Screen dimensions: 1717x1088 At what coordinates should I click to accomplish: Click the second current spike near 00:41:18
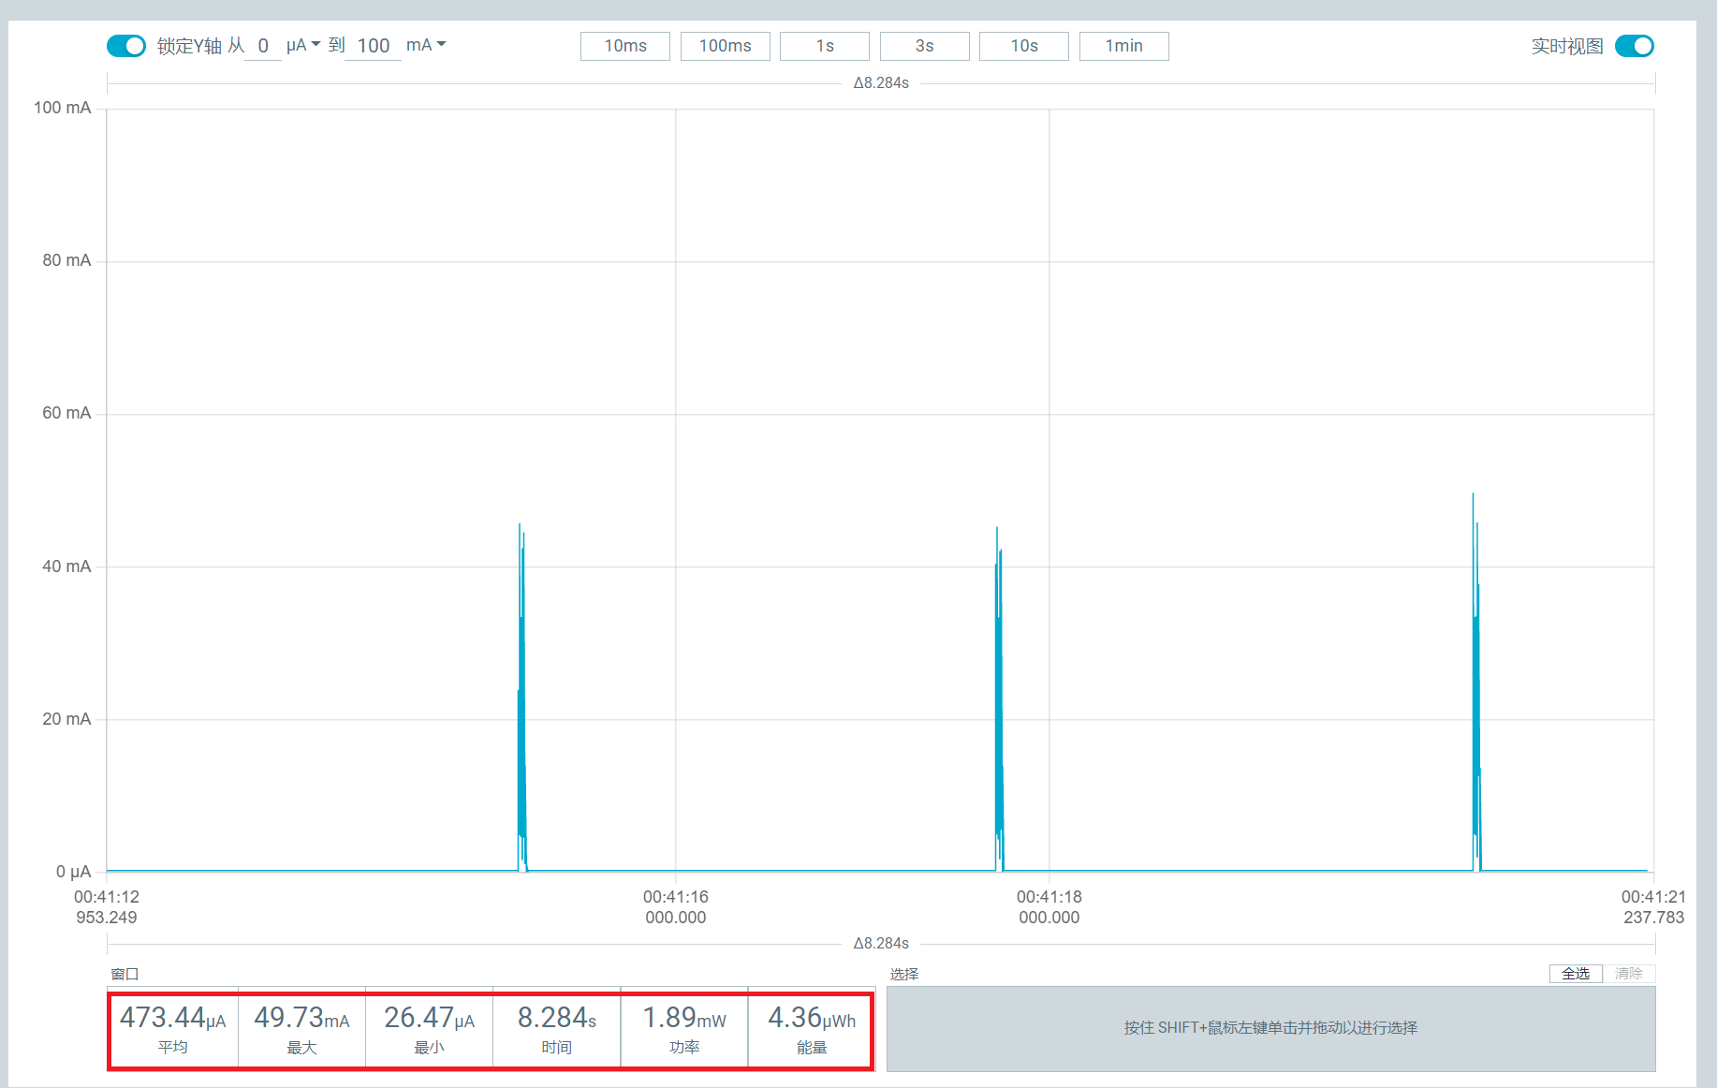coord(999,698)
